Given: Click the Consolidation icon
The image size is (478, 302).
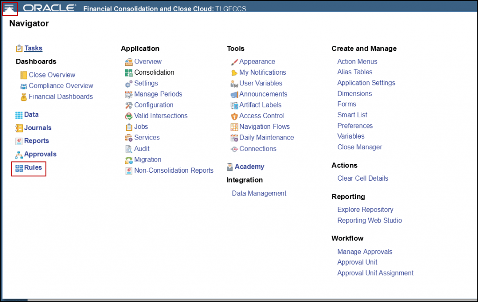Looking at the screenshot, I should pos(129,72).
